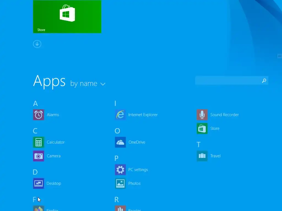Image resolution: width=282 pixels, height=211 pixels.
Task: Open the Travel suitcase icon
Action: (202, 156)
